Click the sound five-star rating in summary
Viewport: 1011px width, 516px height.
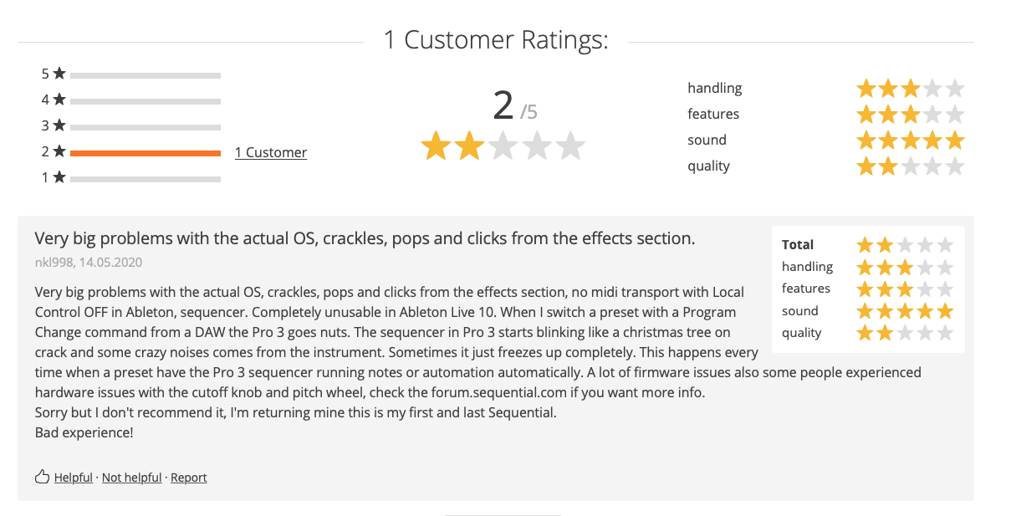tap(910, 140)
